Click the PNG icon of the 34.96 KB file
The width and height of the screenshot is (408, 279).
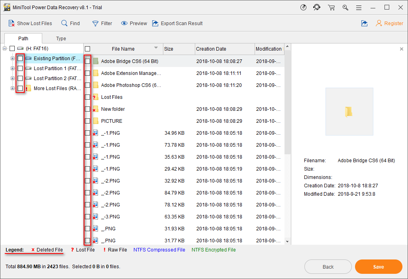tap(96, 133)
